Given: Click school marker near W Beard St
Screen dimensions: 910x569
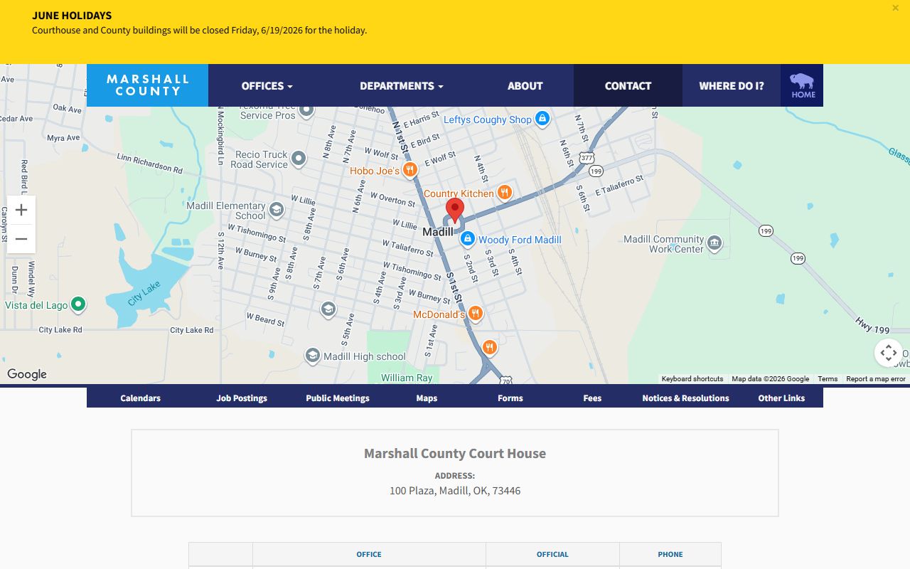Looking at the screenshot, I should (328, 309).
